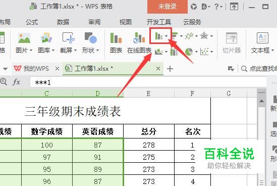Click the title cell 三年级期末成绩表
The width and height of the screenshot is (277, 186).
pyautogui.click(x=73, y=111)
